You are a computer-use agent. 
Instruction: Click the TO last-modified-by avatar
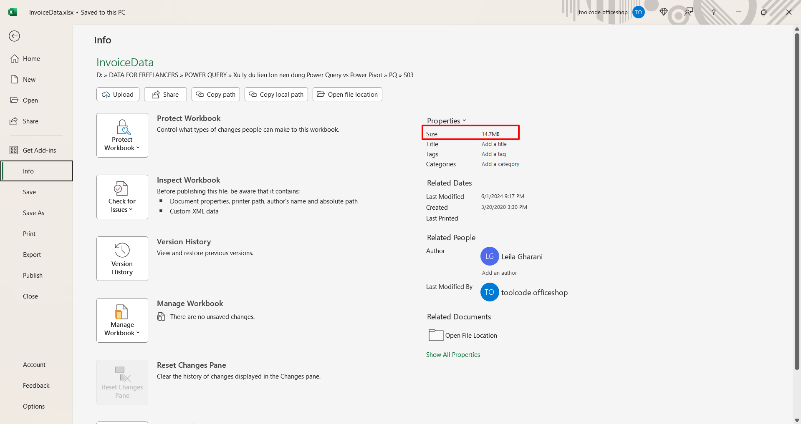pos(490,292)
